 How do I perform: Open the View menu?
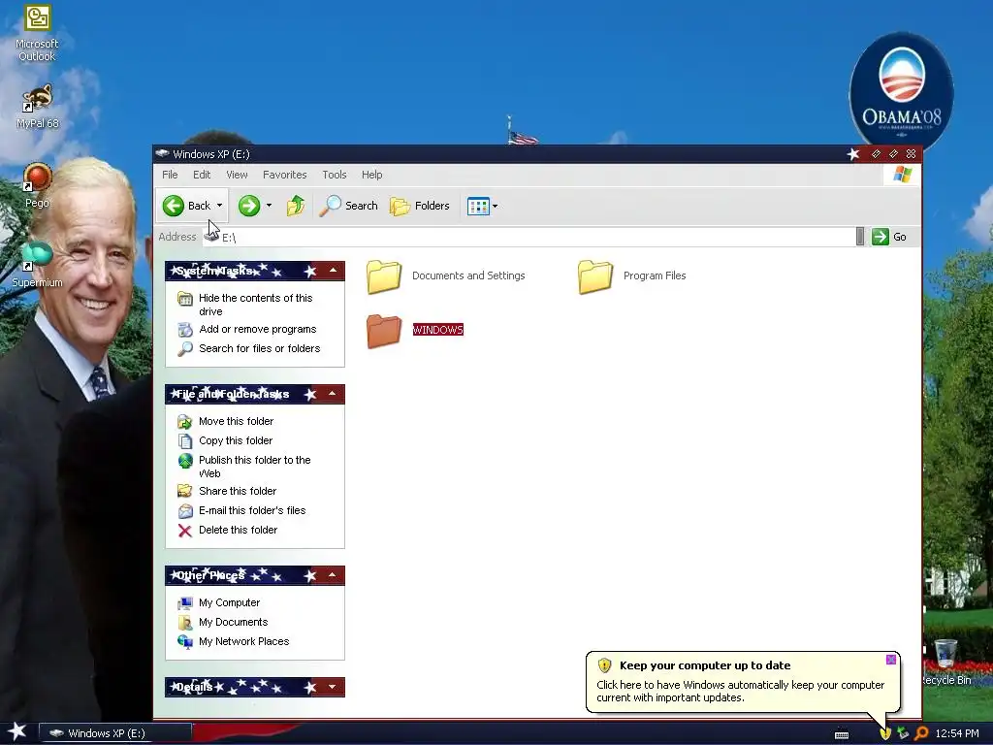[237, 175]
